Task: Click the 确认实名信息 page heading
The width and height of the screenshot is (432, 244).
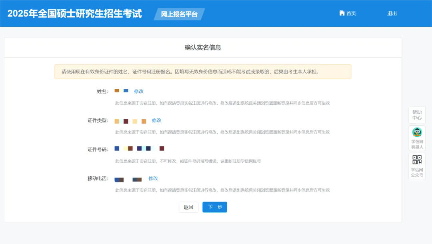Action: click(x=203, y=47)
